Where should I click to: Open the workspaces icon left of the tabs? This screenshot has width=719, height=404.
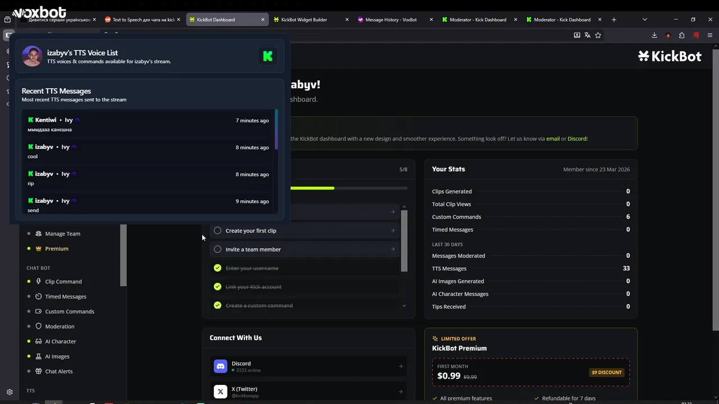(x=7, y=20)
